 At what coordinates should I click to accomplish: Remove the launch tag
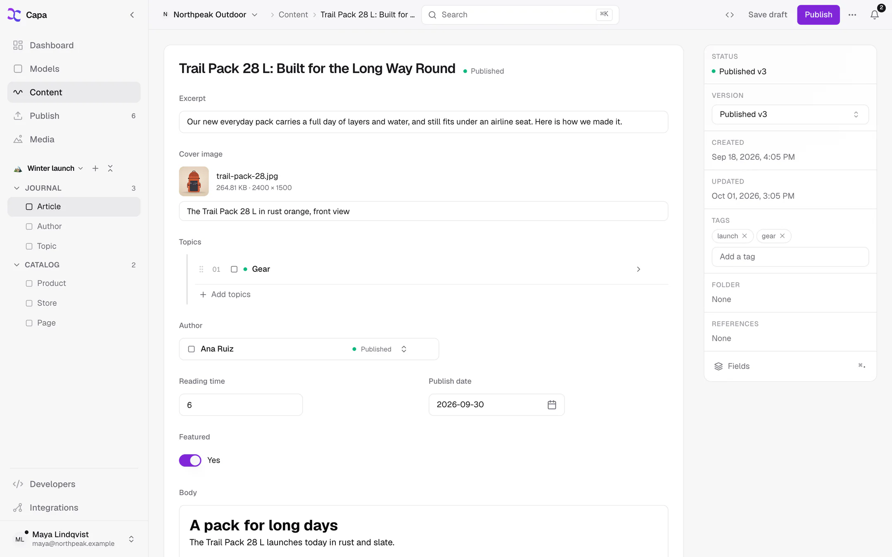(x=745, y=236)
